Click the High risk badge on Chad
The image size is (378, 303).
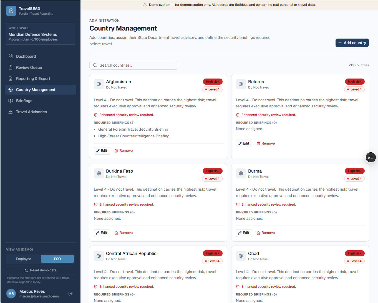click(355, 253)
